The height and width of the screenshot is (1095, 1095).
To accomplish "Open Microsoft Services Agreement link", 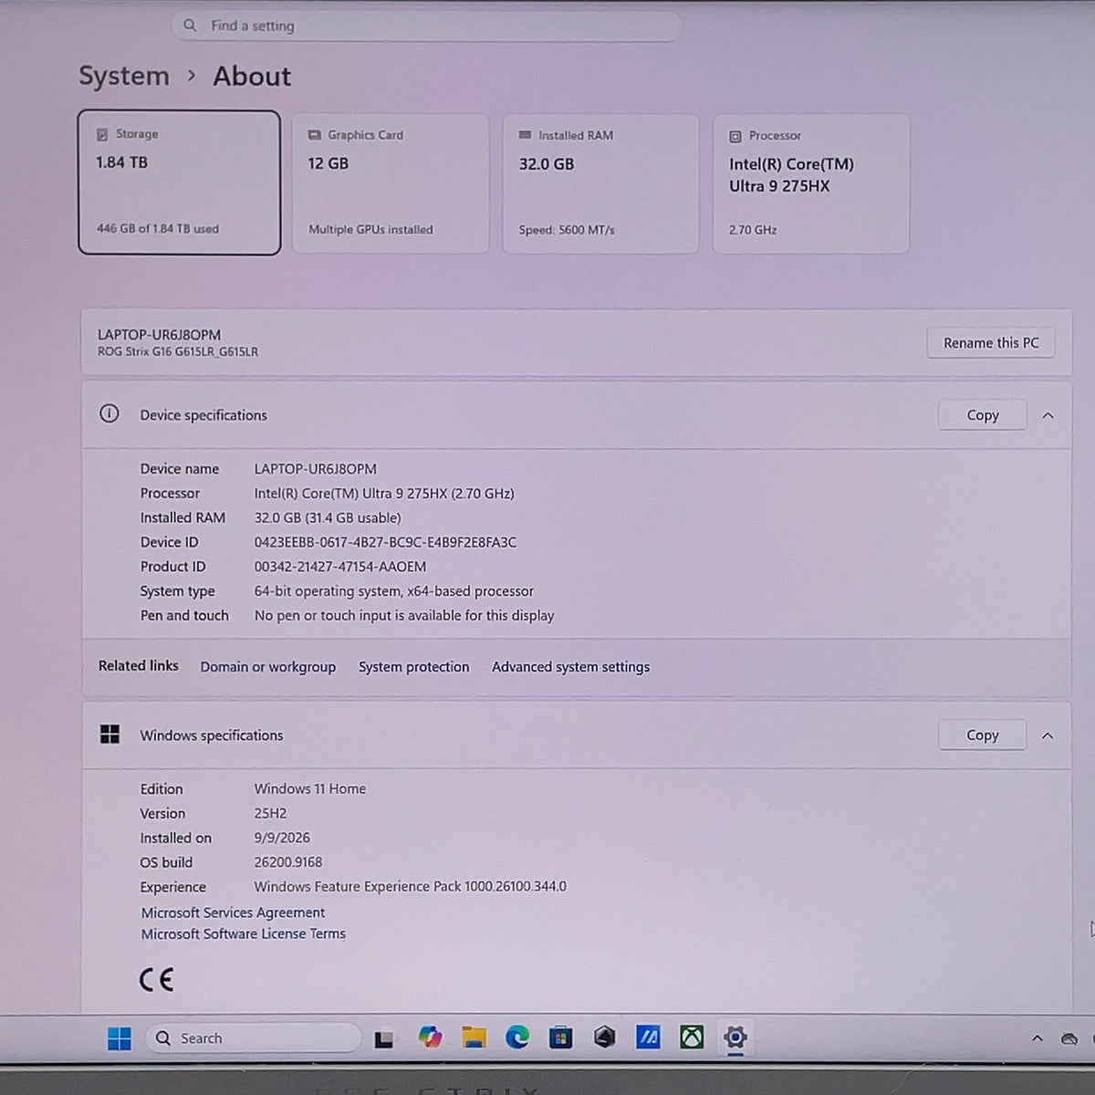I will 233,912.
